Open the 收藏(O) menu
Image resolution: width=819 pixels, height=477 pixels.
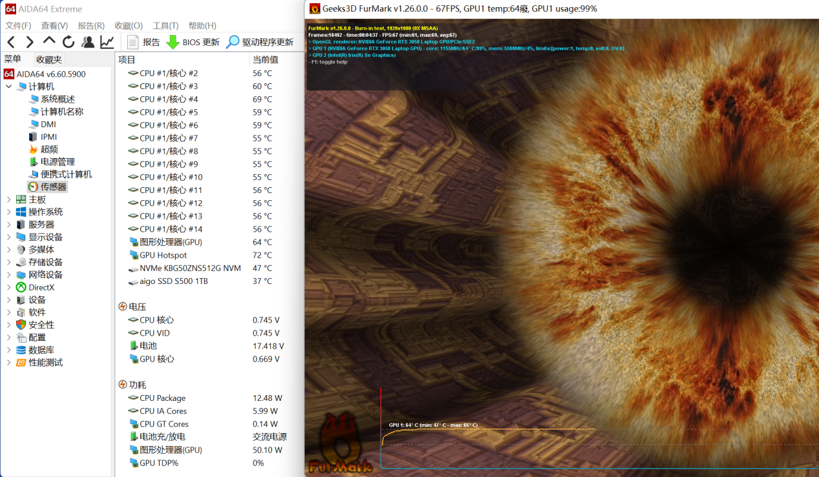click(x=129, y=26)
